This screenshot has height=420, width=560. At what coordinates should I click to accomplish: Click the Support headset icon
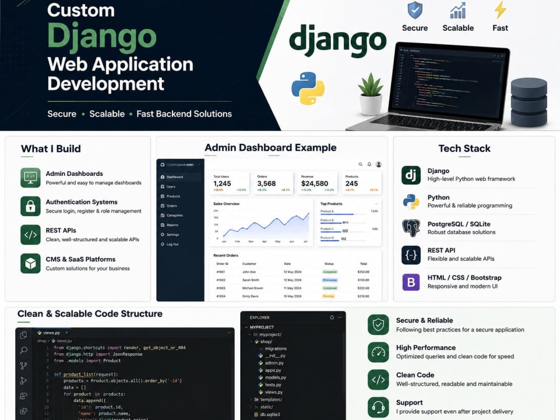click(x=378, y=407)
